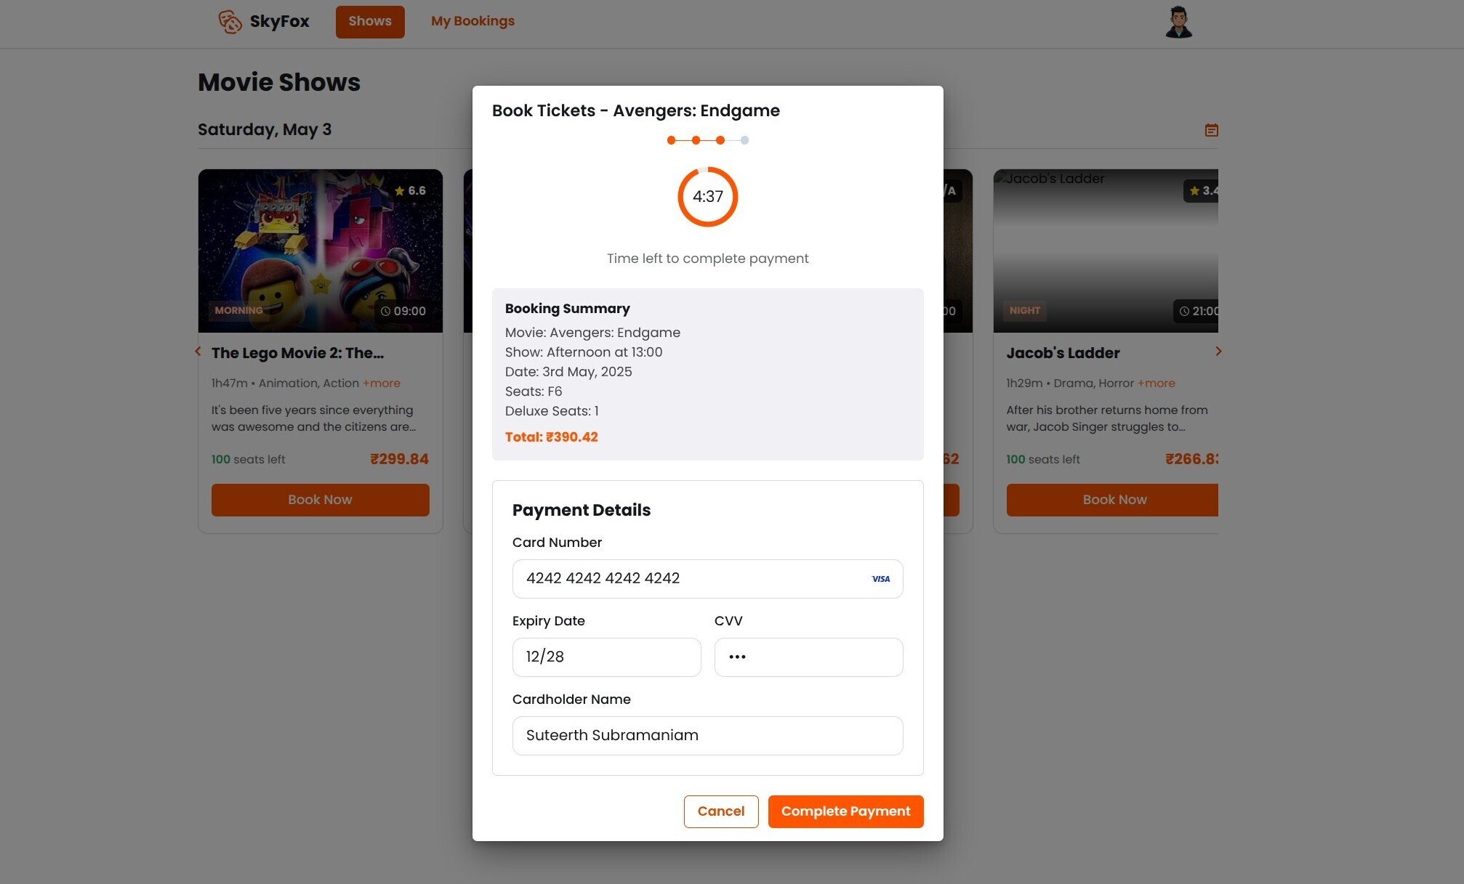Go to next shows with right chevron
This screenshot has width=1464, height=884.
(1218, 352)
